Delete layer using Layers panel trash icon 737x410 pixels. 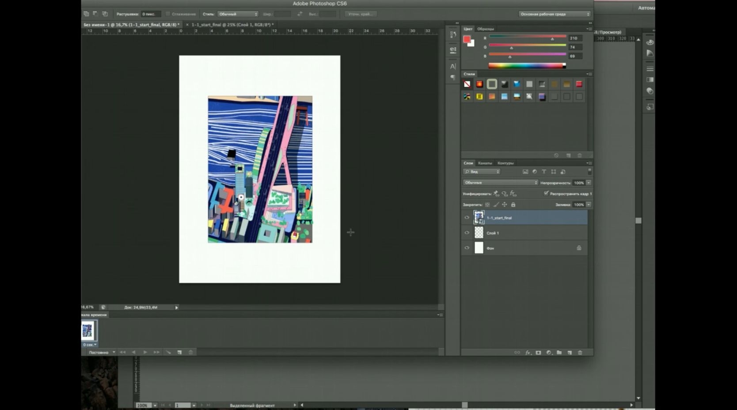(580, 353)
